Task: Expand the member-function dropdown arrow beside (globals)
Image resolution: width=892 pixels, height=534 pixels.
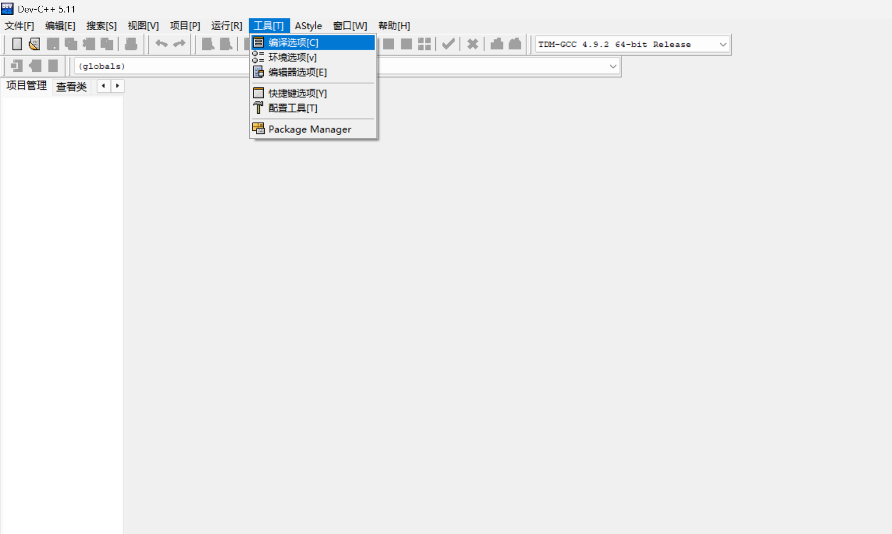Action: (x=613, y=66)
